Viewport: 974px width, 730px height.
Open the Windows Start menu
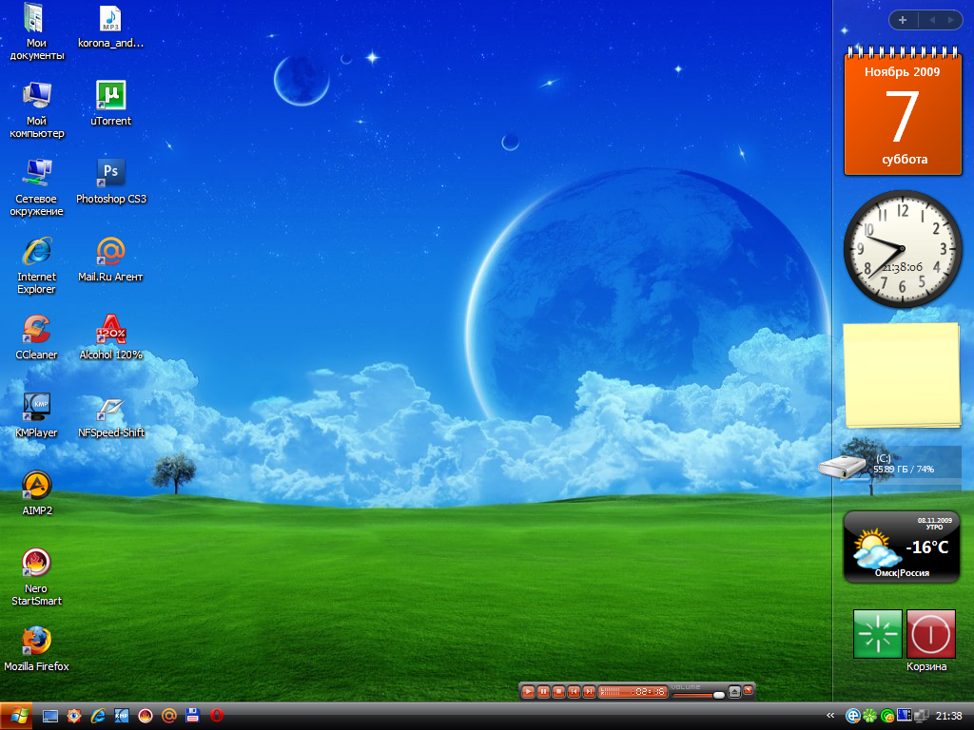tap(17, 716)
